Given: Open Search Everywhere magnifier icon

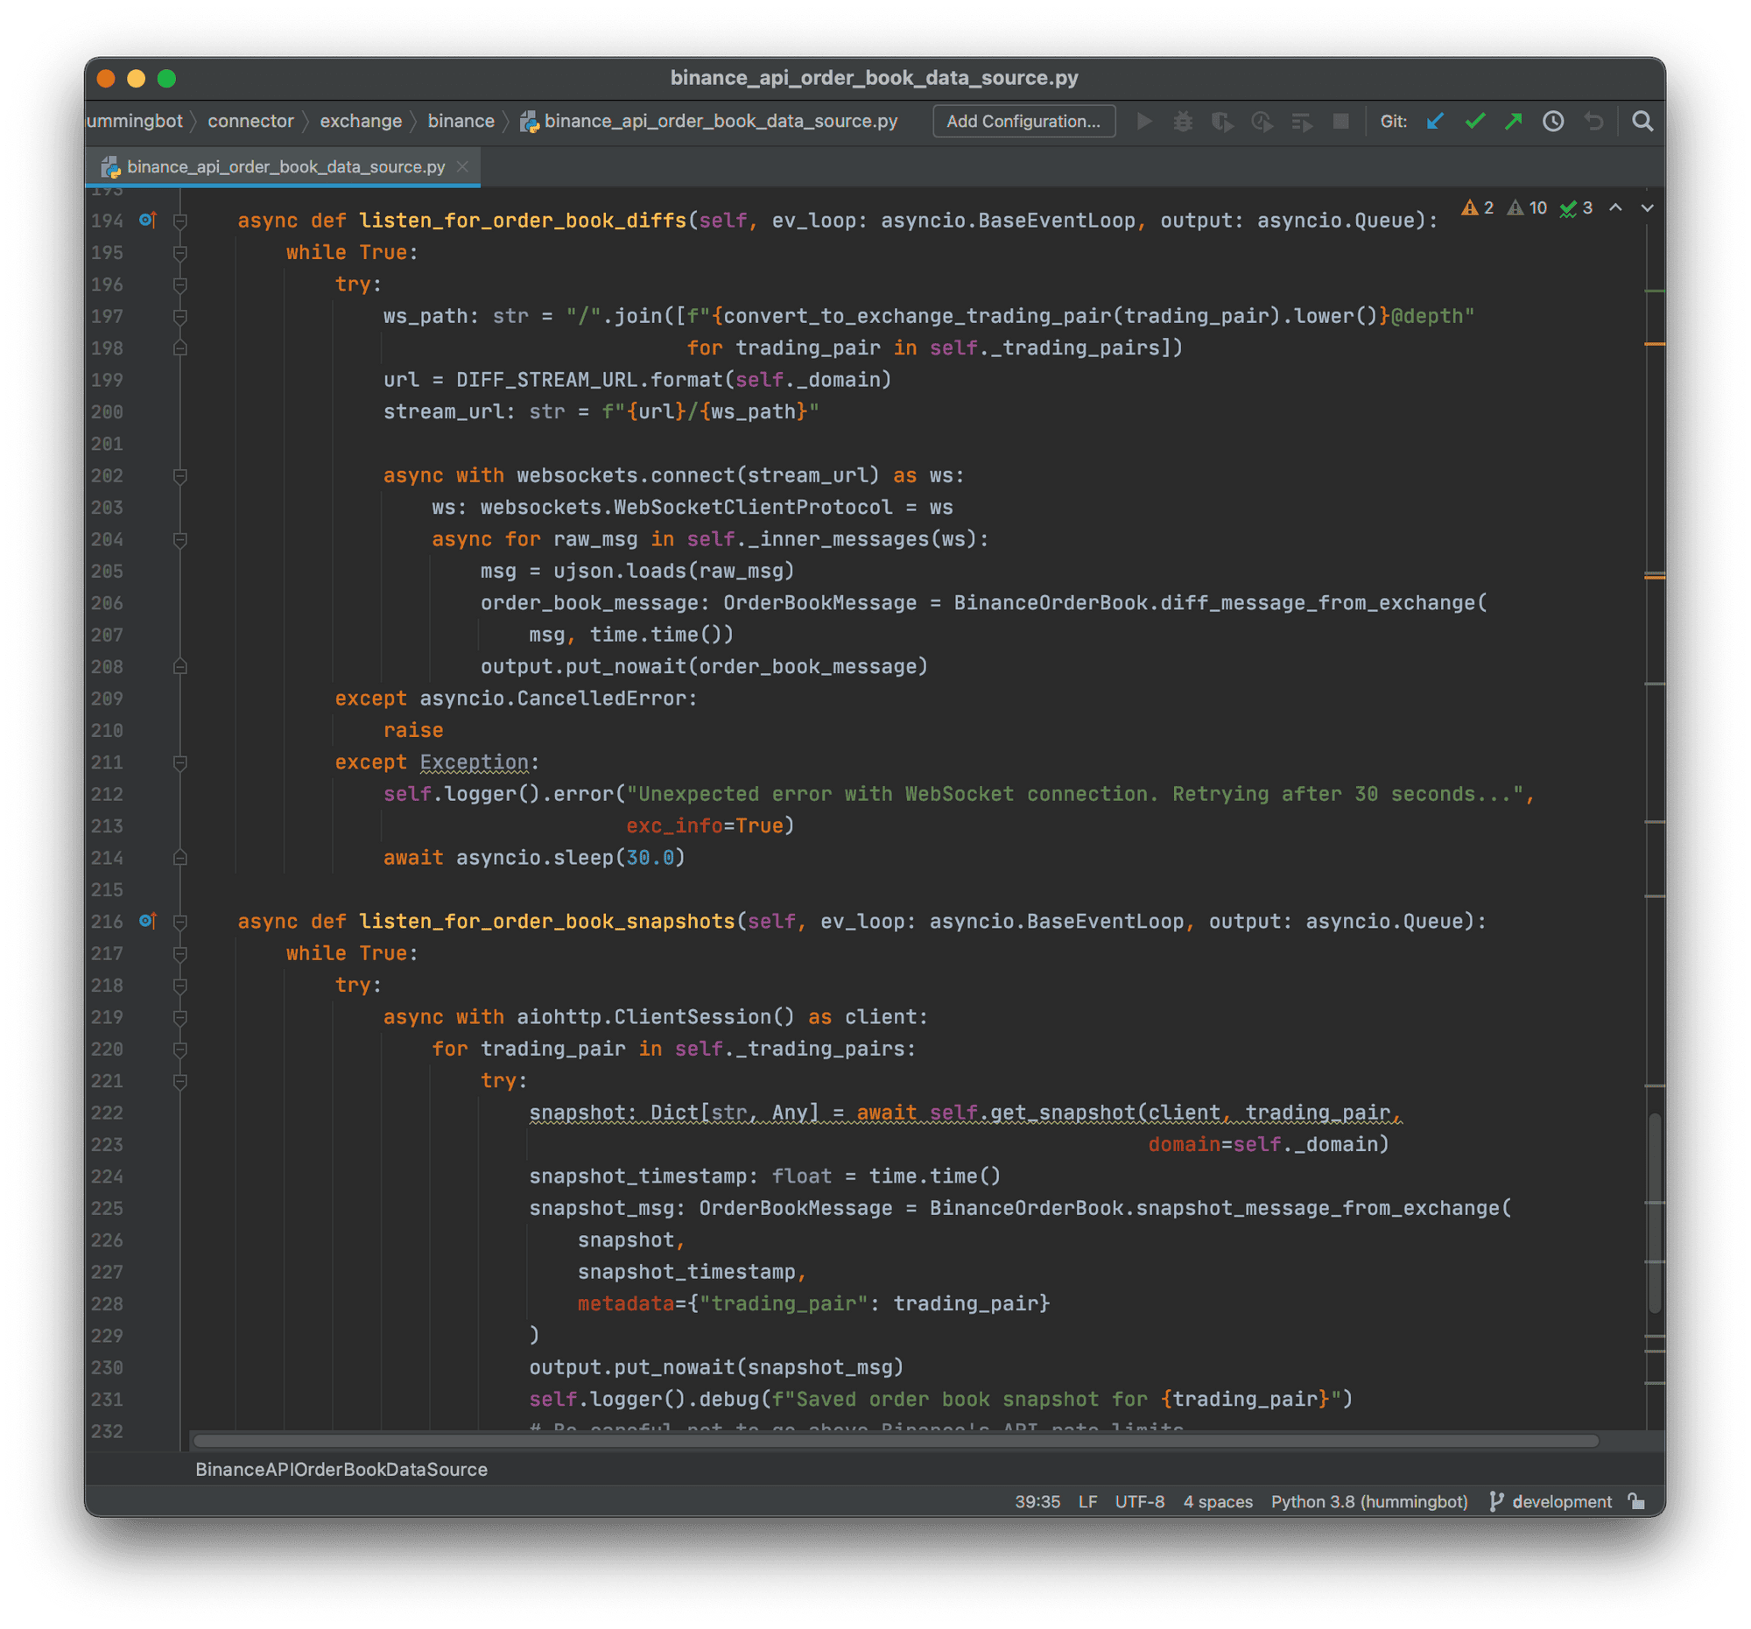Looking at the screenshot, I should 1642,122.
